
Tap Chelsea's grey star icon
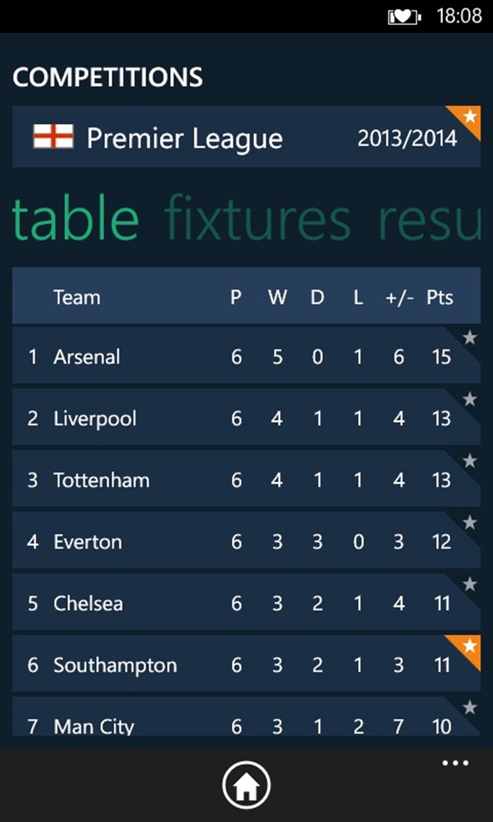tap(470, 584)
